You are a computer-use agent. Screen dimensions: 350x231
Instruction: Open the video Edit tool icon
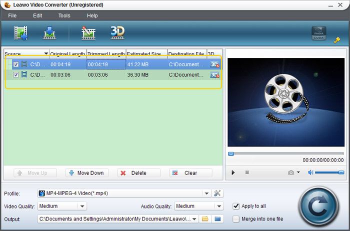click(88, 33)
